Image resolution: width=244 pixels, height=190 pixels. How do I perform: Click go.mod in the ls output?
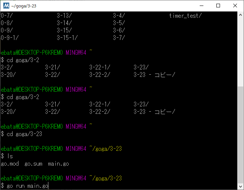coord(10,163)
